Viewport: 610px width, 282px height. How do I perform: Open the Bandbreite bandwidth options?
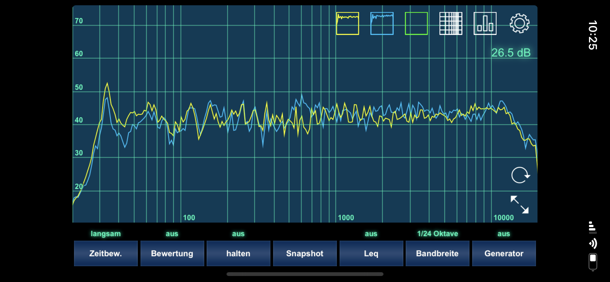click(x=437, y=253)
